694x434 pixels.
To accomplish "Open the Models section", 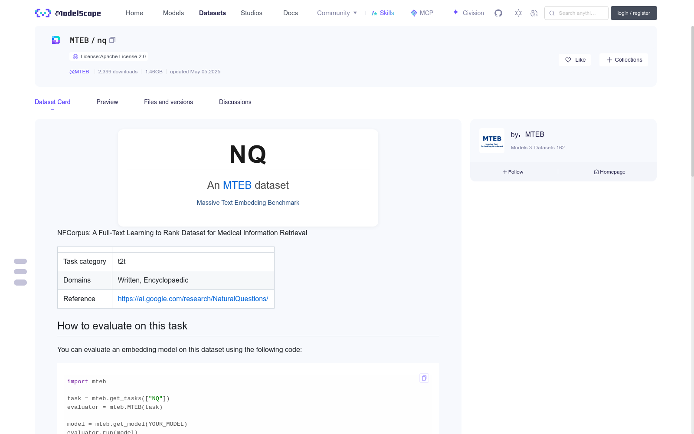I will pos(173,13).
